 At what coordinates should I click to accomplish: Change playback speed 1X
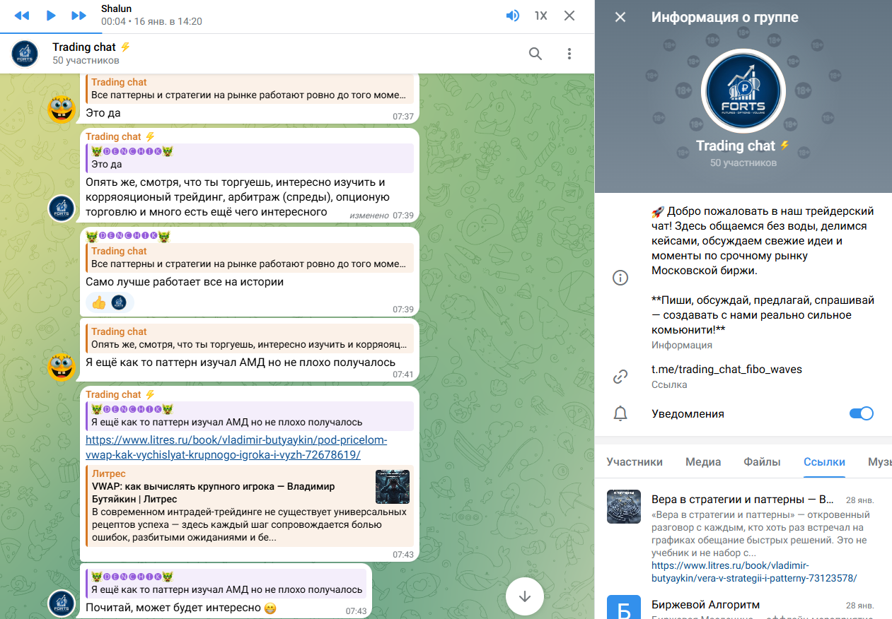tap(541, 16)
